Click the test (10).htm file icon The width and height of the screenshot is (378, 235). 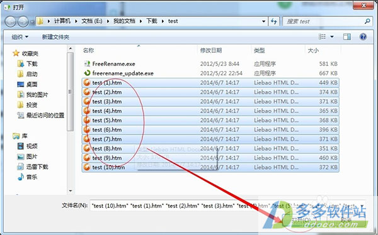tap(86, 167)
